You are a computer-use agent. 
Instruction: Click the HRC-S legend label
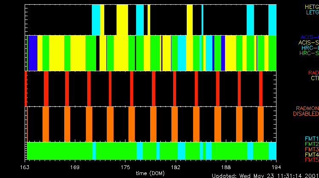coord(309,53)
